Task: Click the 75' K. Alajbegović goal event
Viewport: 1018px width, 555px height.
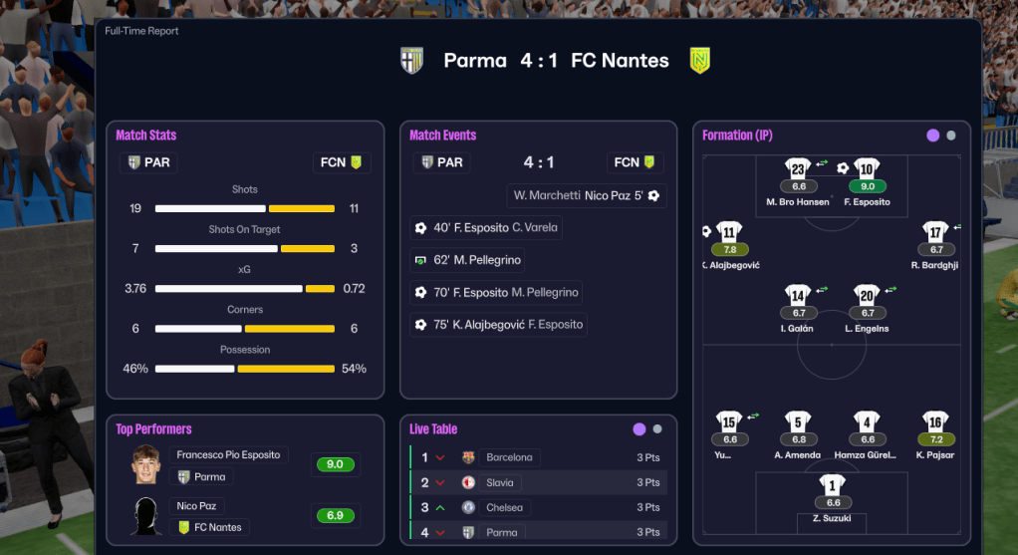Action: pos(498,325)
